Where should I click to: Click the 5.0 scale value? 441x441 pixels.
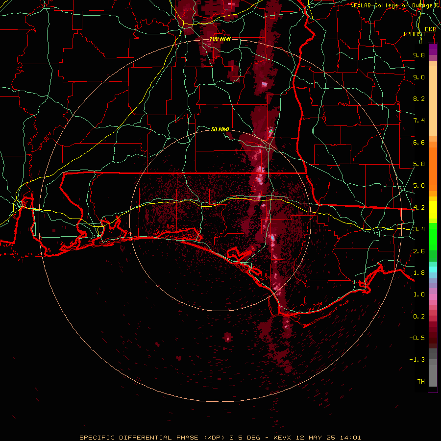click(419, 186)
